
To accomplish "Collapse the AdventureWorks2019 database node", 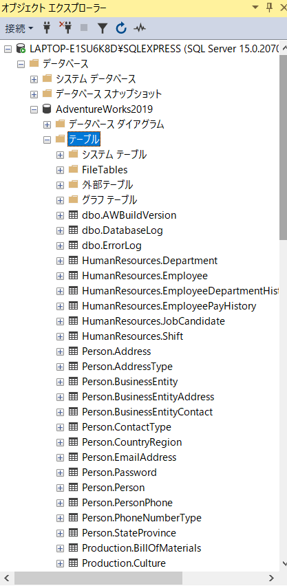I will tap(34, 109).
